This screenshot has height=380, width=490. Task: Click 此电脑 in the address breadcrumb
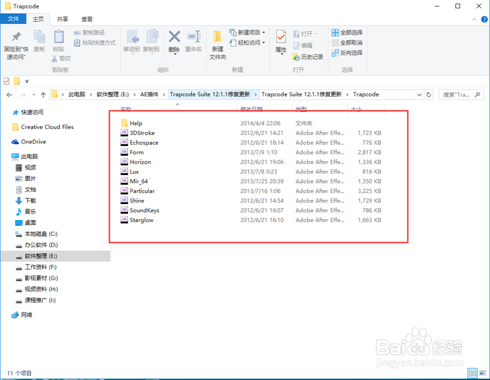(76, 95)
